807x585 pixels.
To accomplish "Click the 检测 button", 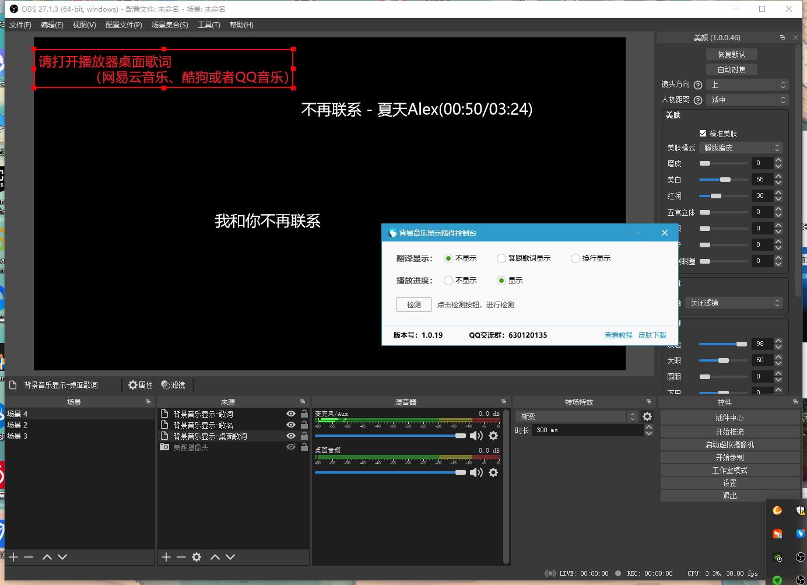I will [x=414, y=305].
